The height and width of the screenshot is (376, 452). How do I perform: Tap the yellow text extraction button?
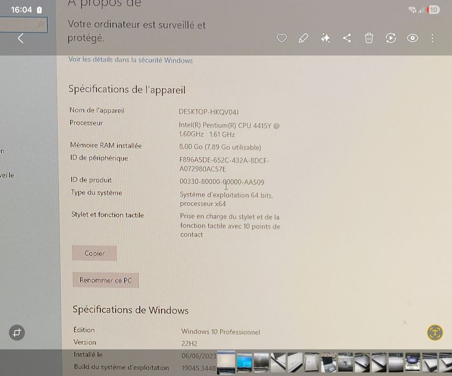point(435,332)
